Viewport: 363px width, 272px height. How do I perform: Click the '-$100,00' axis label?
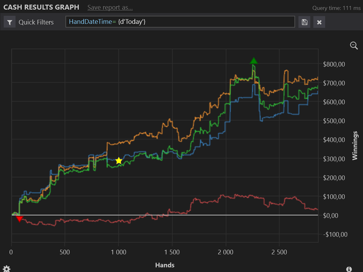click(x=335, y=235)
